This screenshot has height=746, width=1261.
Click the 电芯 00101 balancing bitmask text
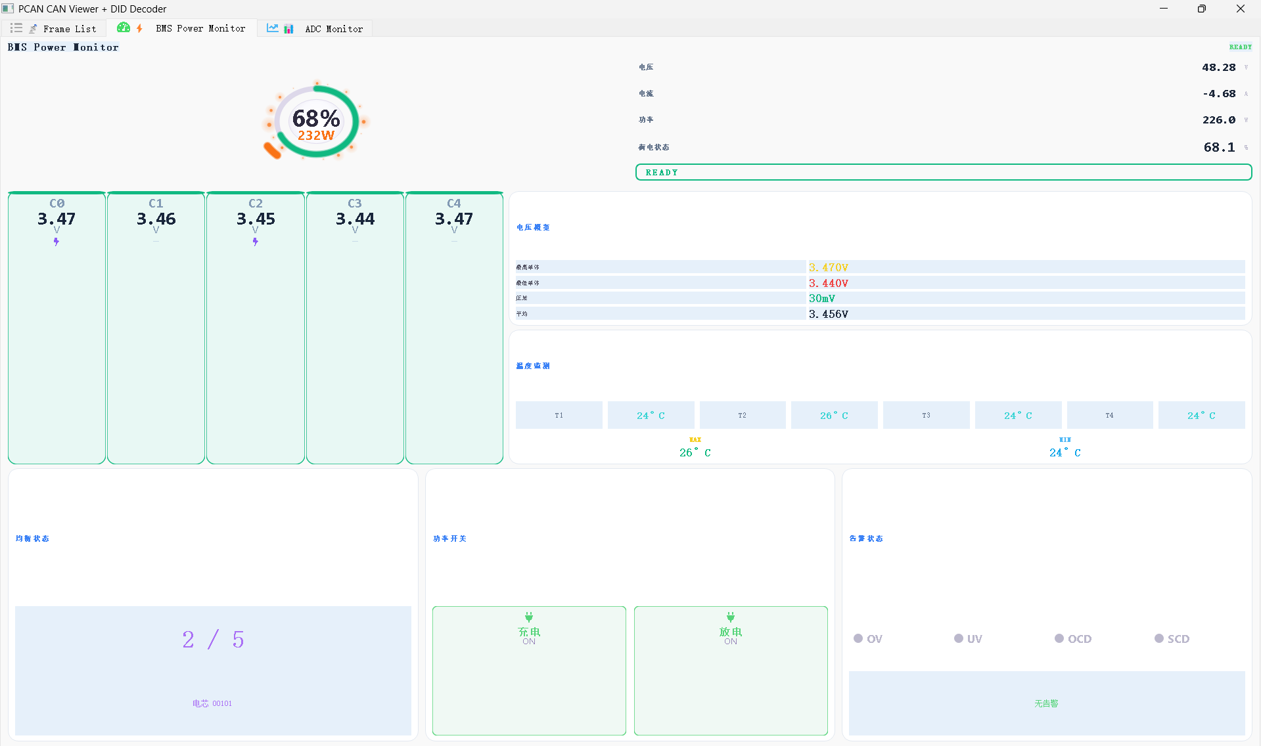point(212,703)
